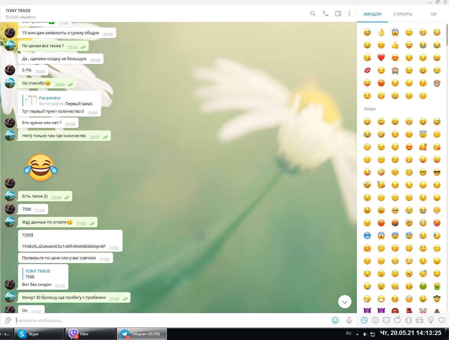Screen dimensions: 449x340
Task: Open the RU language indicator in tray
Action: click(349, 333)
